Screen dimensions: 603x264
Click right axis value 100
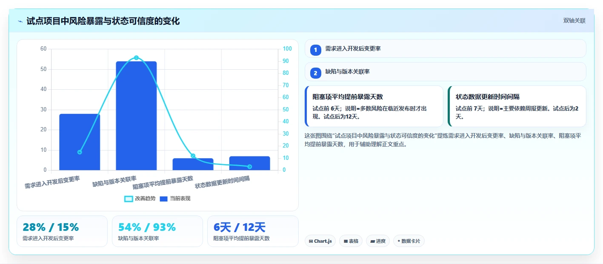coord(288,49)
